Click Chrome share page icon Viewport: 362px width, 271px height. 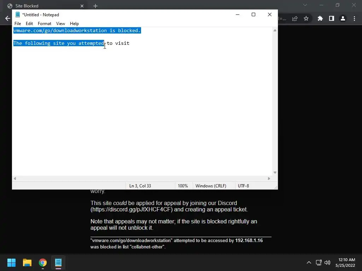295,18
